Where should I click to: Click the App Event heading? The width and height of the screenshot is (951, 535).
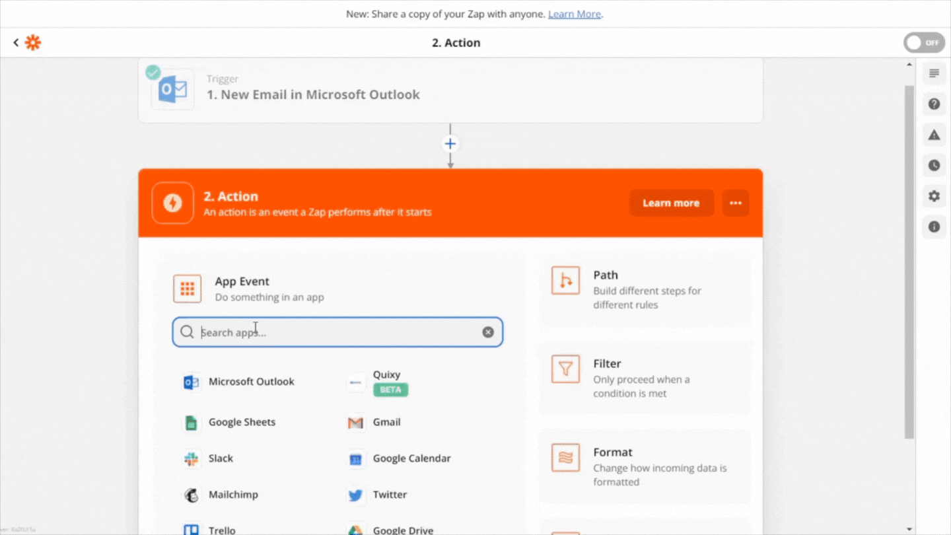pyautogui.click(x=242, y=281)
